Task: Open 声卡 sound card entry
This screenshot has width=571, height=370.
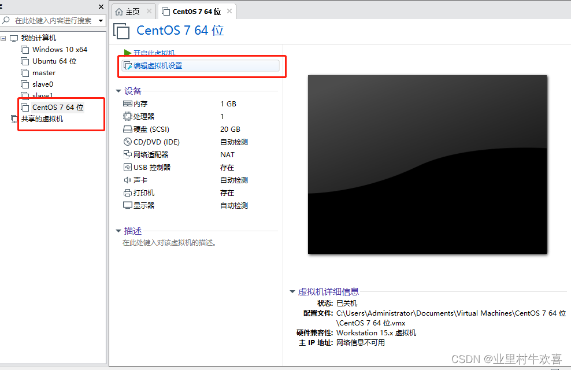Action: 140,180
